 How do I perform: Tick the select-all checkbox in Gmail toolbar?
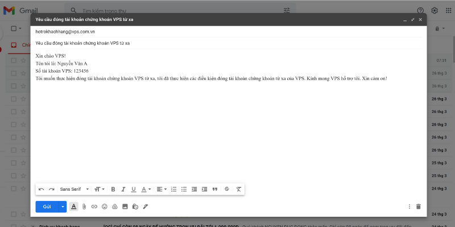pyautogui.click(x=14, y=28)
